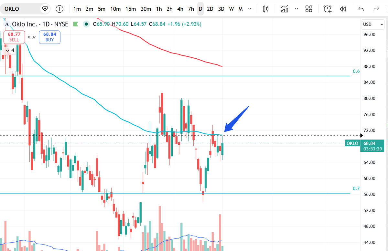Undo the last chart action
388x251 pixels.
[361, 9]
